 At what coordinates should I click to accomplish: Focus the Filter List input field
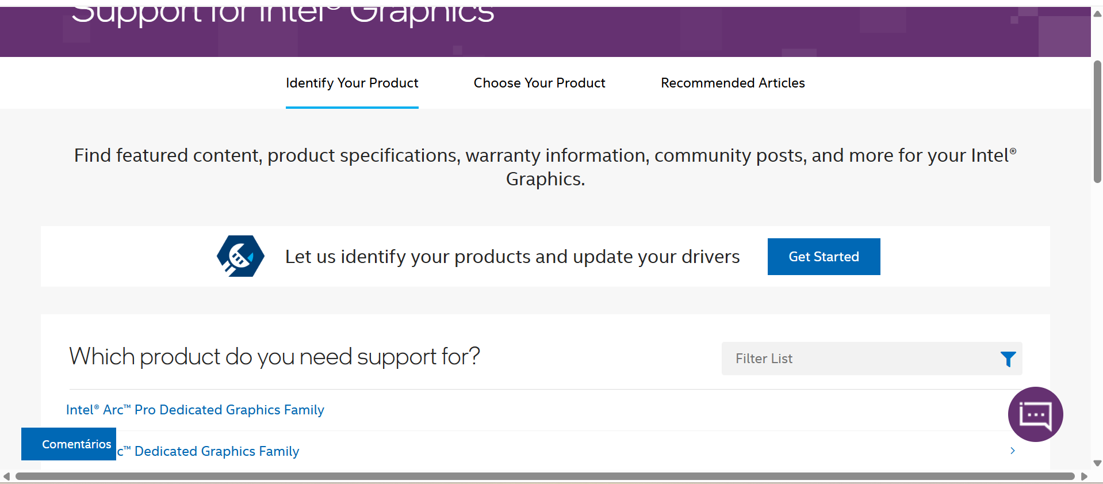(872, 359)
